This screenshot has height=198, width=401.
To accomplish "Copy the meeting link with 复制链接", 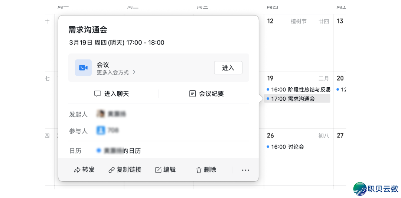I will point(125,170).
